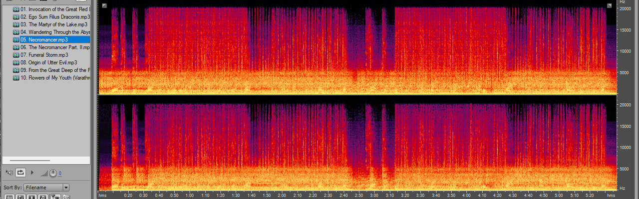The width and height of the screenshot is (639, 199).
Task: Select file 08. Origin of Utter Evil.mp3
Action: [x=48, y=62]
